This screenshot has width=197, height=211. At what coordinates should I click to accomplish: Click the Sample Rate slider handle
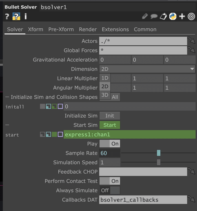click(159, 153)
